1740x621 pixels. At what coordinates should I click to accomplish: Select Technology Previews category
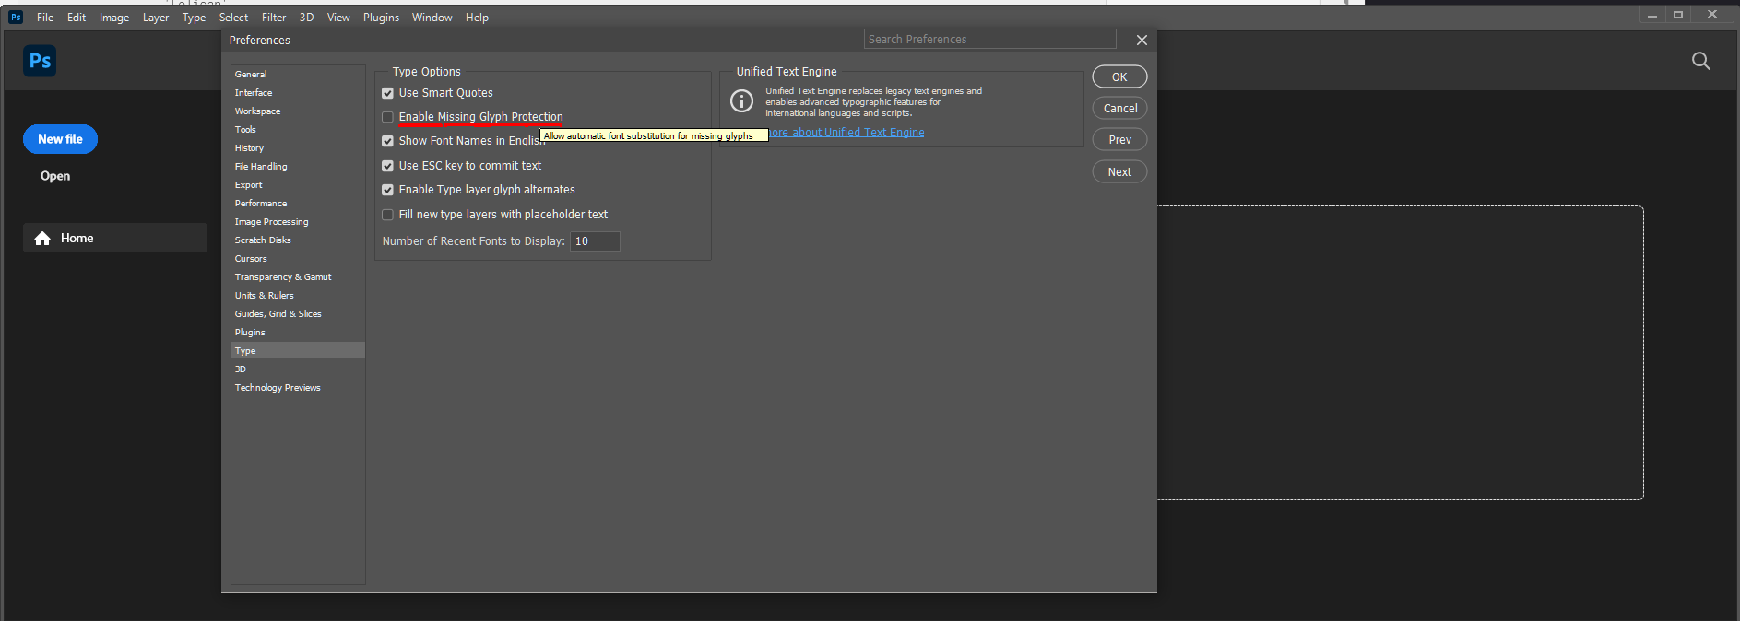click(x=298, y=388)
